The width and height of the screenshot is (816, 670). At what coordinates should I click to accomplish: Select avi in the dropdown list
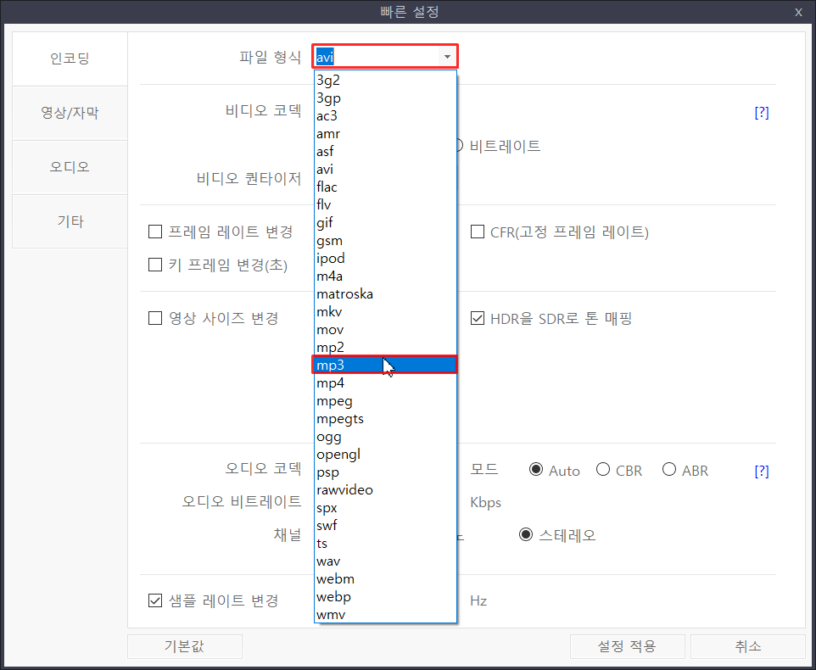point(385,169)
